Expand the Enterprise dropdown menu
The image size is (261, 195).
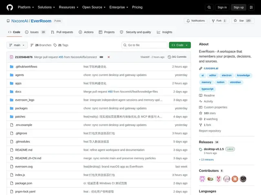tap(119, 7)
